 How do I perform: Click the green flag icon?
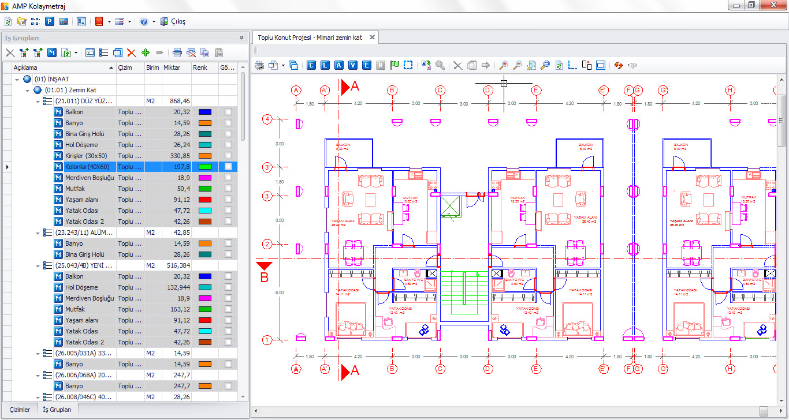tap(395, 65)
